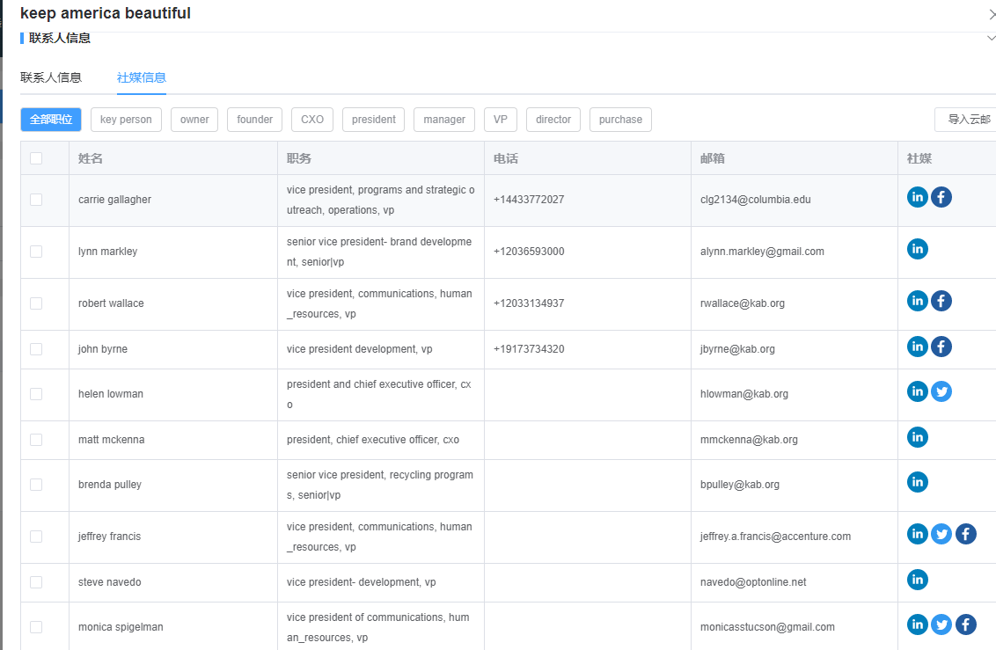Click email jbyrne@kab.org

coord(737,349)
